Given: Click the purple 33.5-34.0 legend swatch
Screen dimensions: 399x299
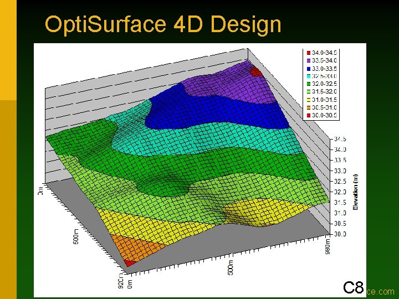Looking at the screenshot, I should [309, 61].
